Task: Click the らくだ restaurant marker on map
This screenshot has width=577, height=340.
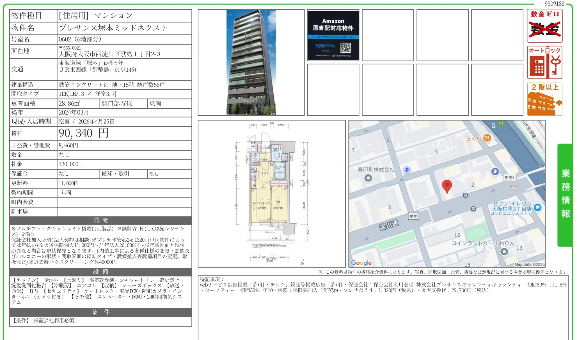Action: pyautogui.click(x=487, y=138)
